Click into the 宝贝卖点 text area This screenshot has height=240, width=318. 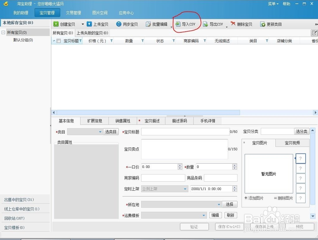point(184,149)
